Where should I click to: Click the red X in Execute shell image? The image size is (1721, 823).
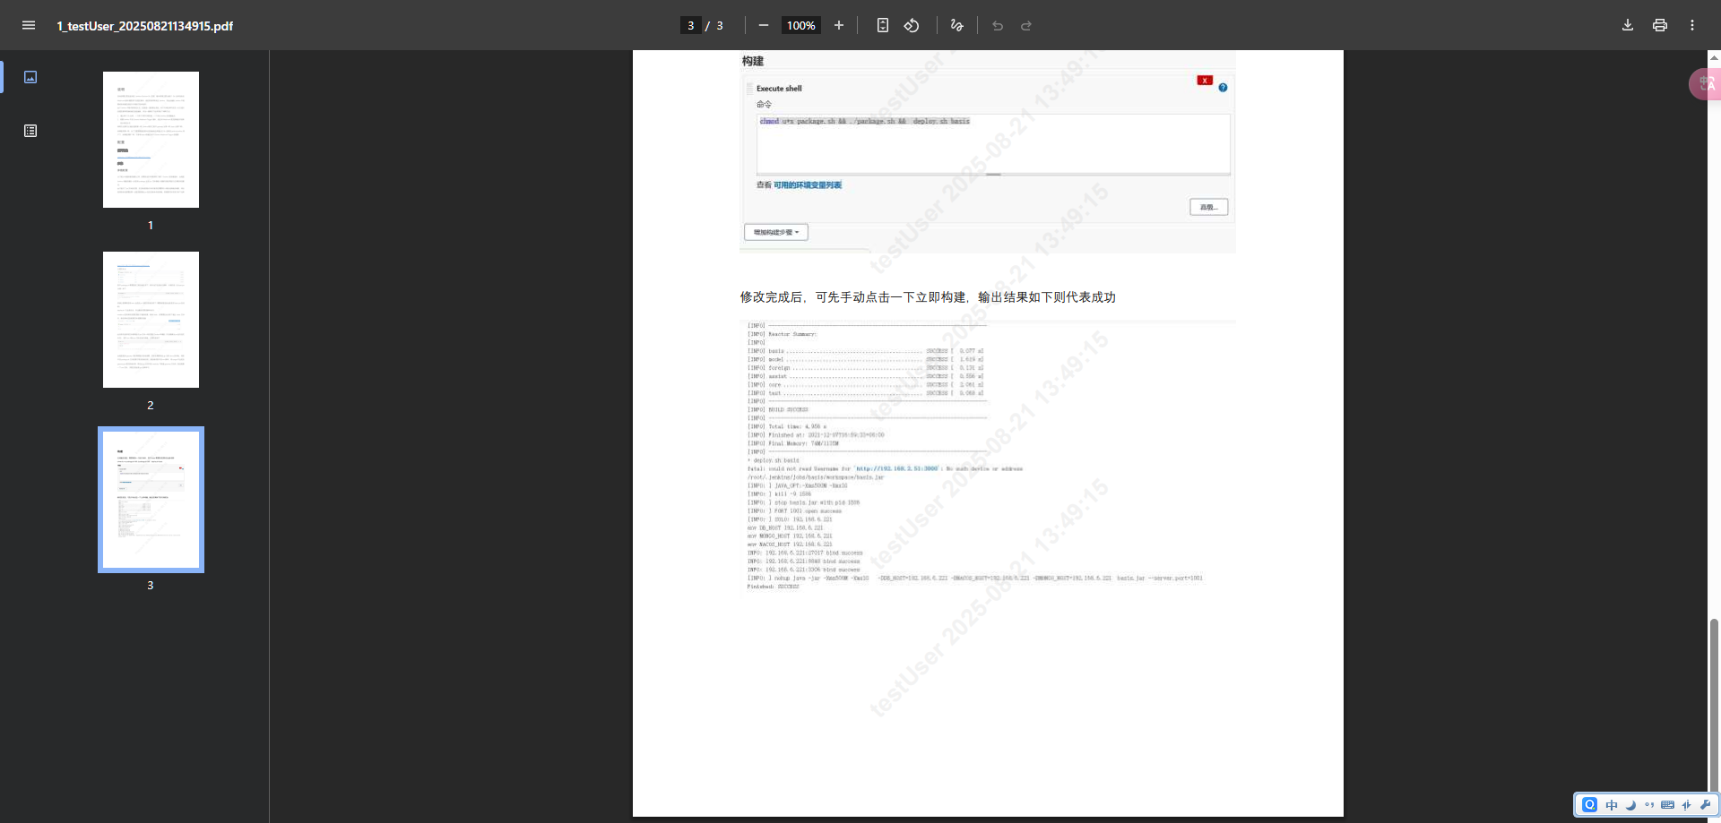(x=1205, y=81)
